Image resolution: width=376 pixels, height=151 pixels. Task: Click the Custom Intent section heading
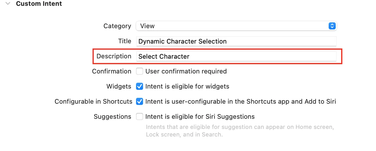(x=39, y=4)
